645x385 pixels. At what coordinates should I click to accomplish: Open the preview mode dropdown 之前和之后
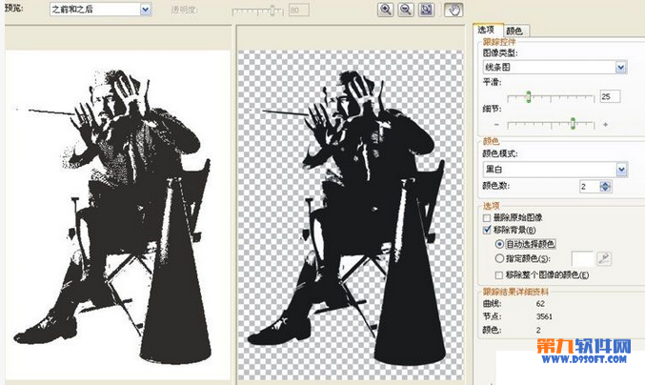point(100,9)
